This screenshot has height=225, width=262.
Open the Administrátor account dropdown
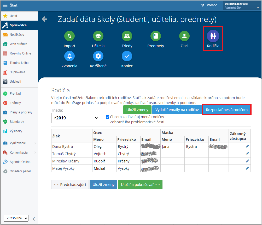(x=242, y=6)
